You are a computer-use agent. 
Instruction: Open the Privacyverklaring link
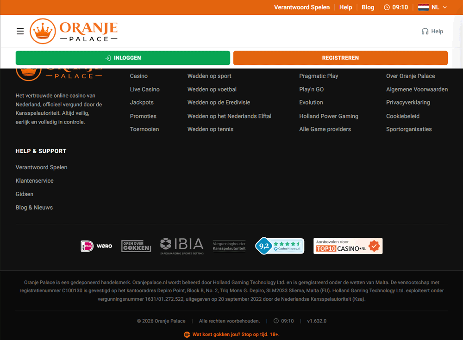click(408, 102)
